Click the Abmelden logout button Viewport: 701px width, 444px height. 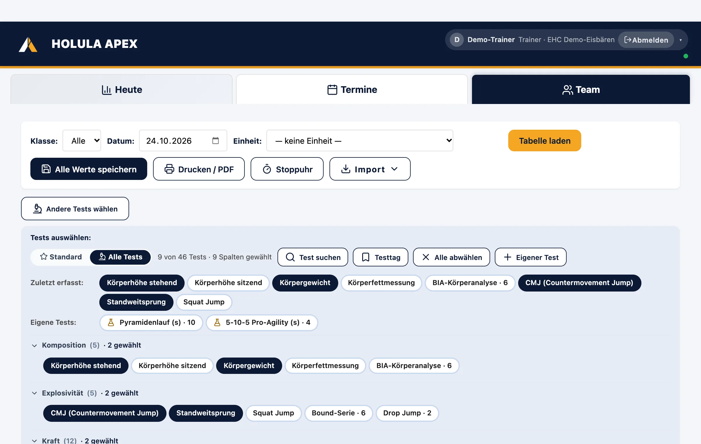[646, 40]
